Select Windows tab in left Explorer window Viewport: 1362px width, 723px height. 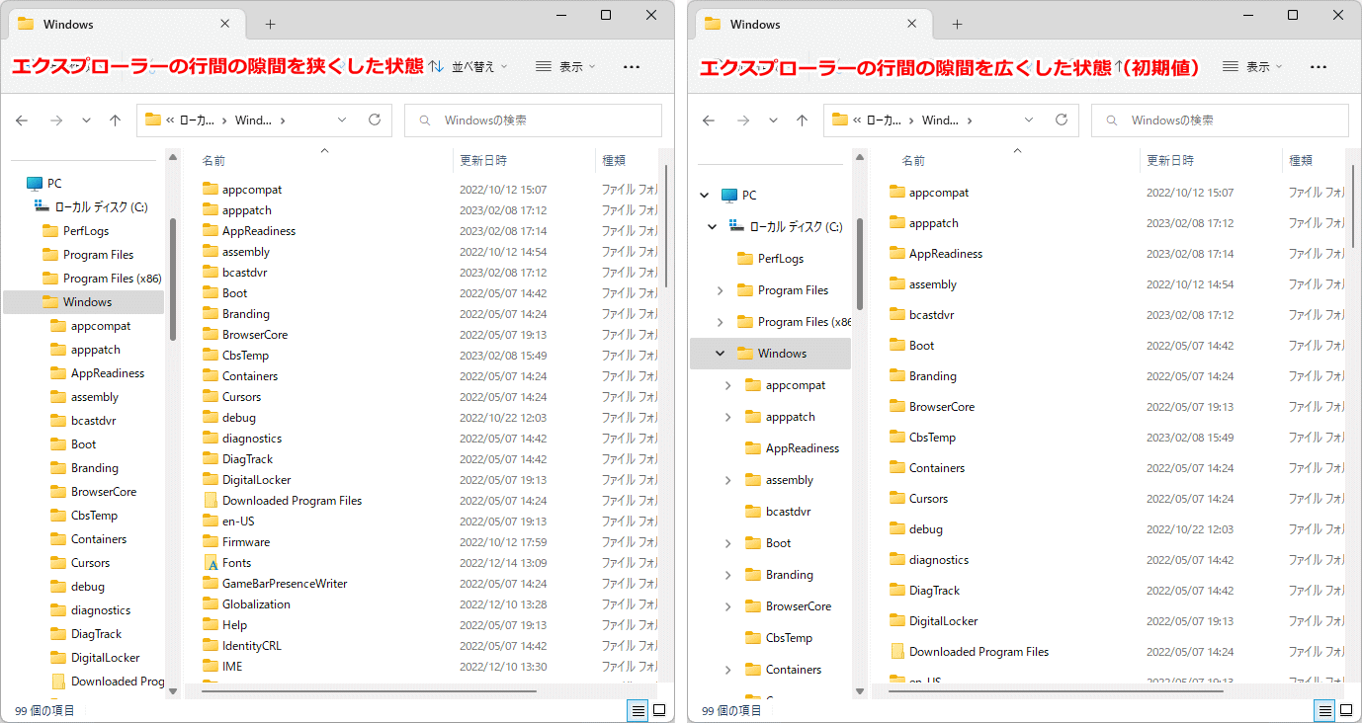coord(125,24)
